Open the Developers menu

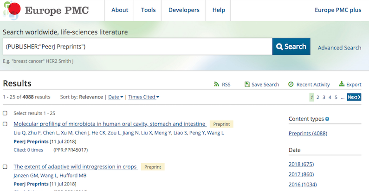tap(184, 10)
